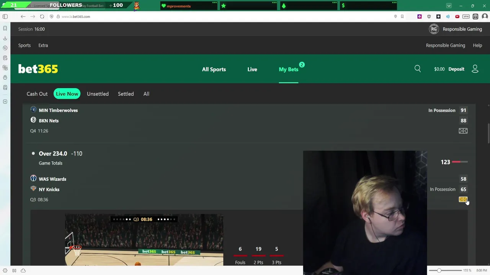Viewport: 490px width, 275px height.
Task: Open the downloads icon in left sidebar
Action: (5, 38)
